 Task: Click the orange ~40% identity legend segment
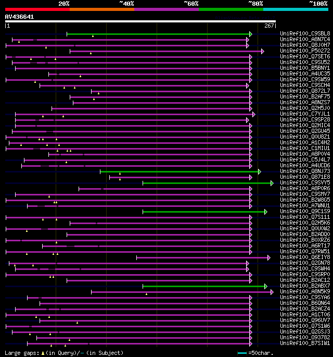point(102,9)
